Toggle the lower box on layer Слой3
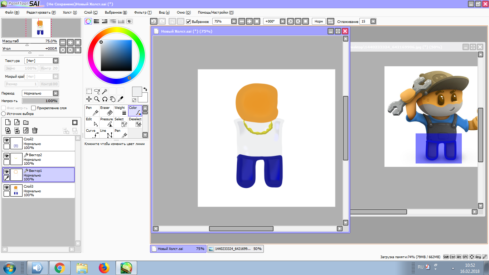Image resolution: width=489 pixels, height=275 pixels. point(6,194)
